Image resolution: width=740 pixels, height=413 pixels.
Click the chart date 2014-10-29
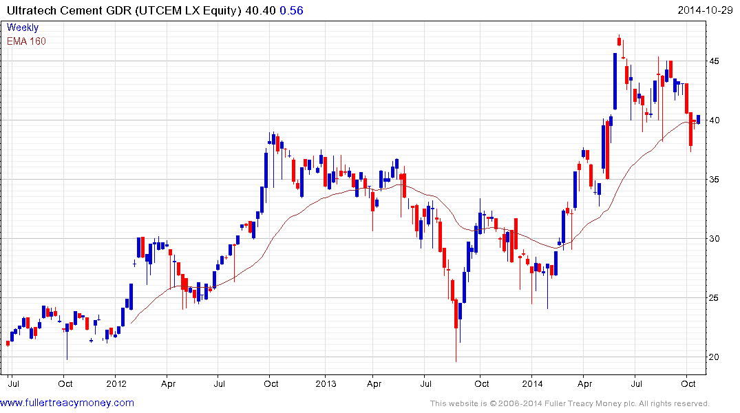[705, 10]
